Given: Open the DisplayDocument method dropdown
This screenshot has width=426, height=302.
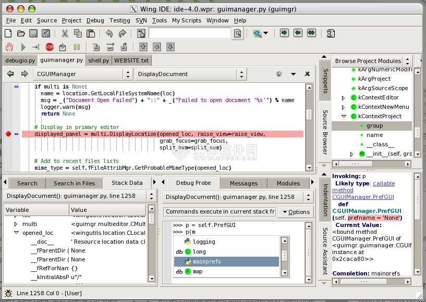Looking at the screenshot, I should click(191, 74).
